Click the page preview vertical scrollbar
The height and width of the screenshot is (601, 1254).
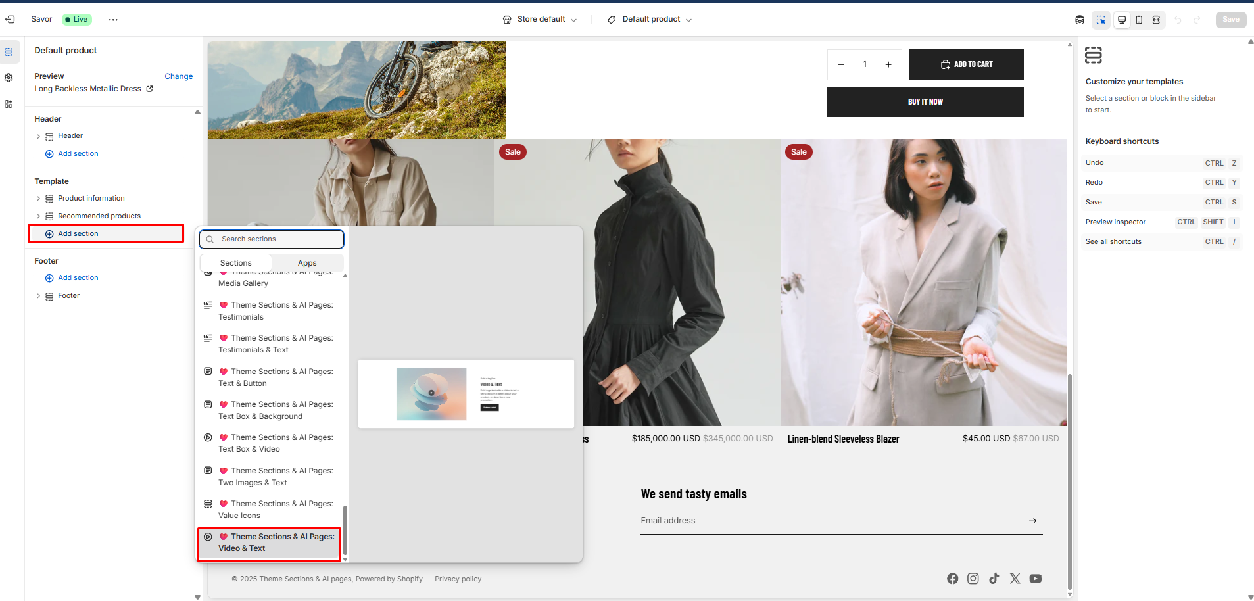click(1070, 482)
